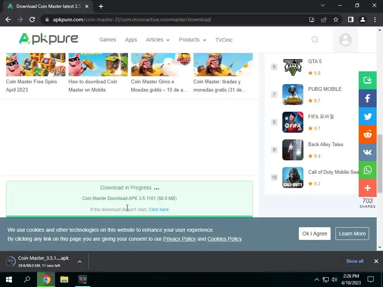Screen dimensions: 383x287
Task: Share page on Twitter
Action: coord(367,117)
